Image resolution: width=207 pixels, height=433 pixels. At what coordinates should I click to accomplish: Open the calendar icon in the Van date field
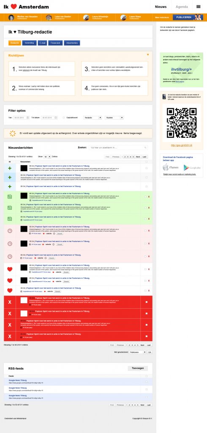click(x=28, y=118)
